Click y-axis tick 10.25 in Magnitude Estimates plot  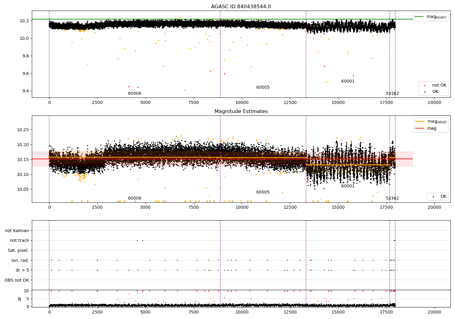pos(23,130)
